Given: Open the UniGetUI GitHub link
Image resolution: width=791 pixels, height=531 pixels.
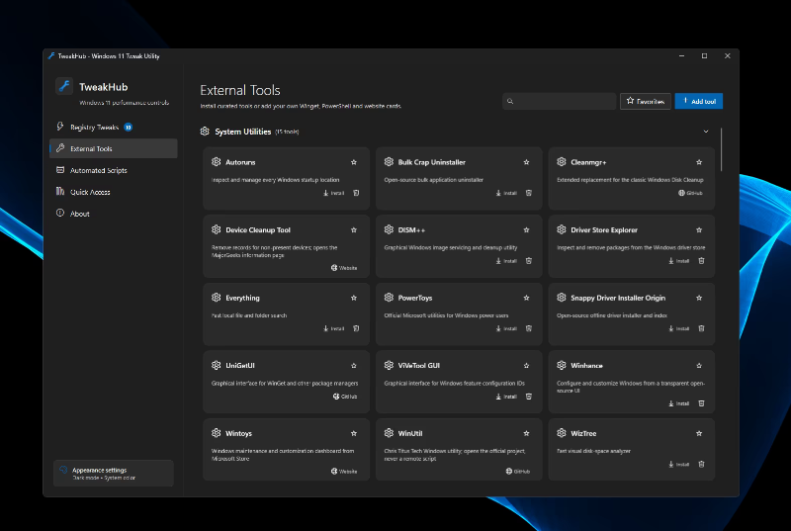Looking at the screenshot, I should (345, 397).
